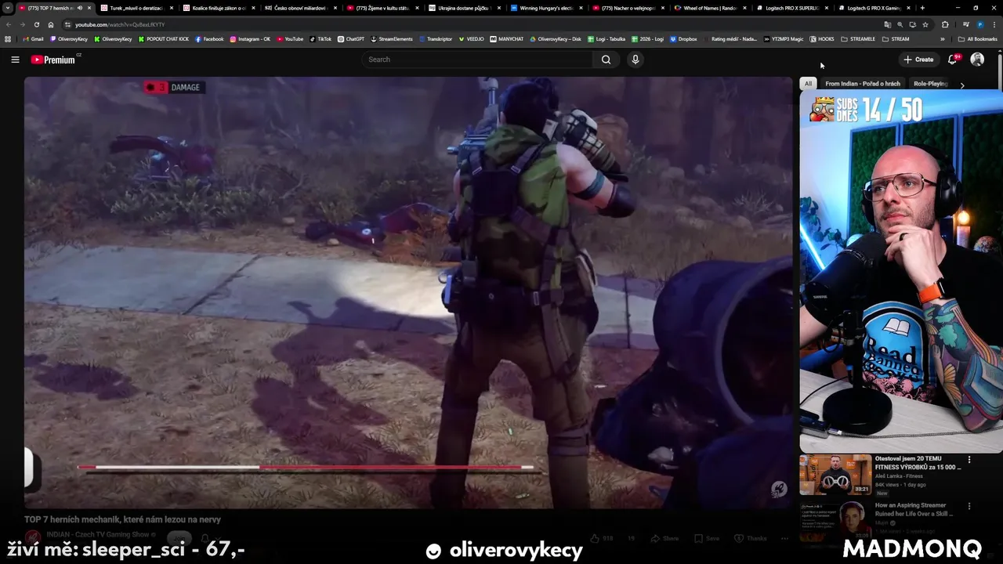The width and height of the screenshot is (1003, 564).
Task: Open the browser home page
Action: click(x=51, y=24)
